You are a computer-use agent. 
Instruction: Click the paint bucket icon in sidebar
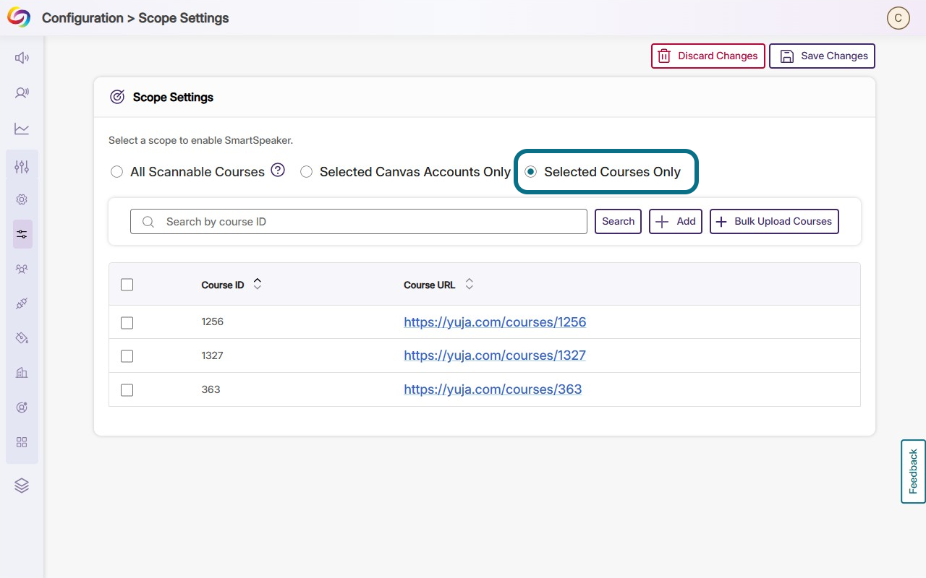click(22, 338)
